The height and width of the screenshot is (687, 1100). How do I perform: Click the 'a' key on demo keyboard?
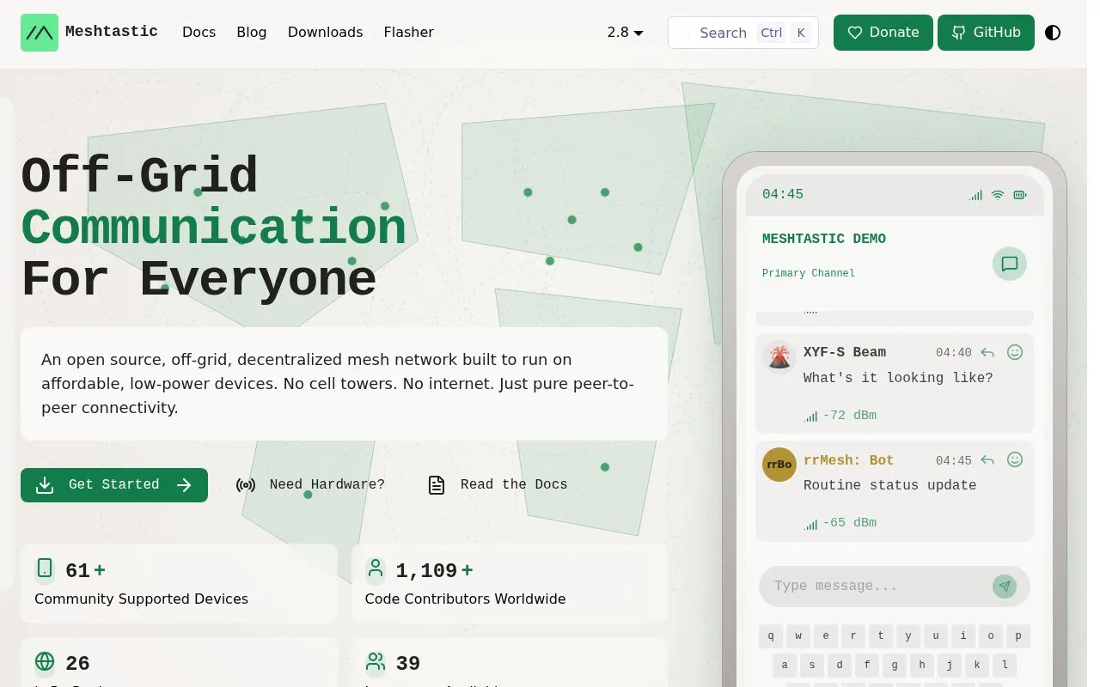785,665
